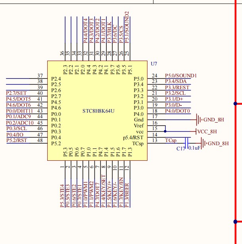242x244 pixels.
Task: Select net label P0.2/ADC10
Action: point(20,123)
